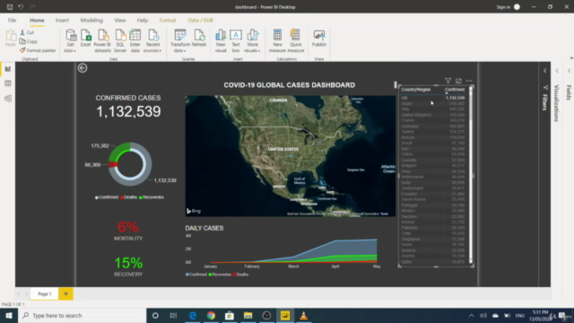Switch to the View tab
The width and height of the screenshot is (574, 323).
click(x=120, y=20)
